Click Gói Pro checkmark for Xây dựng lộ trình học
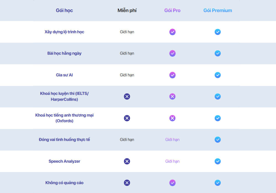 (x=172, y=32)
